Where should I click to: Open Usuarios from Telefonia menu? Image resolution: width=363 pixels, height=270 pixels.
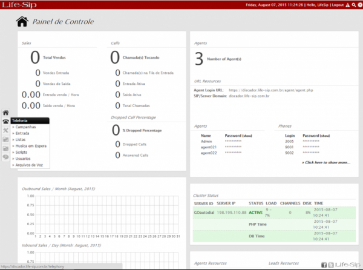pyautogui.click(x=23, y=159)
